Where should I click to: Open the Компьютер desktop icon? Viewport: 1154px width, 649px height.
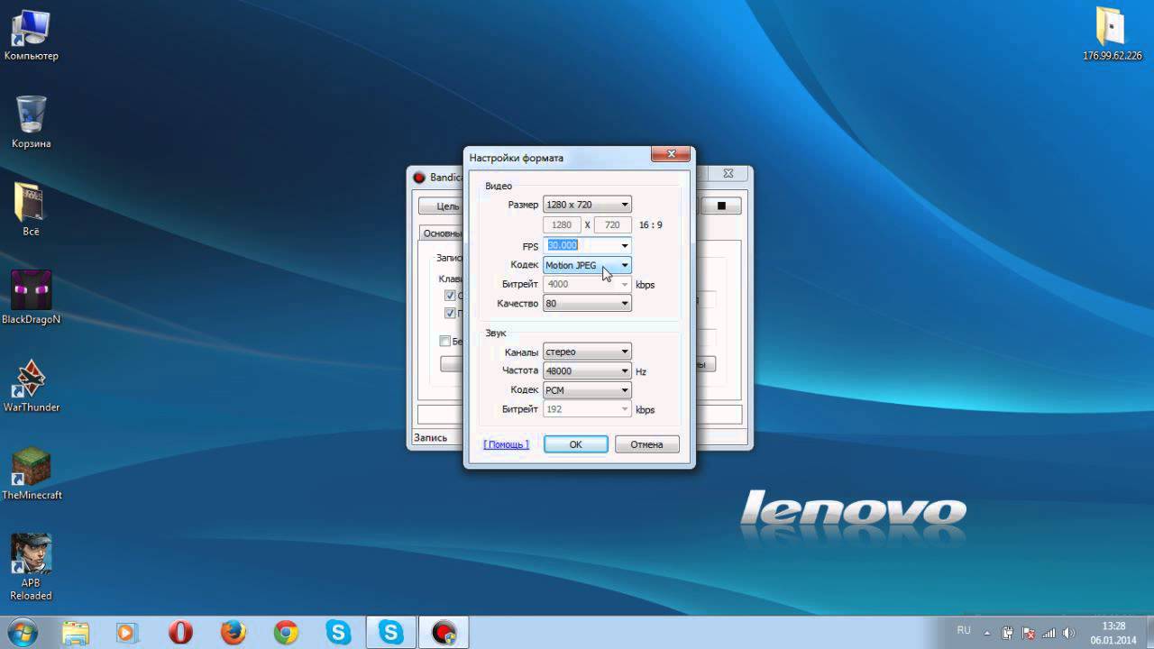[31, 34]
